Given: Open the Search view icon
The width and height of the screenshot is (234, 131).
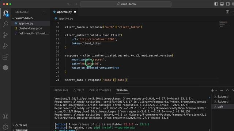Looking at the screenshot, I should (5, 24).
